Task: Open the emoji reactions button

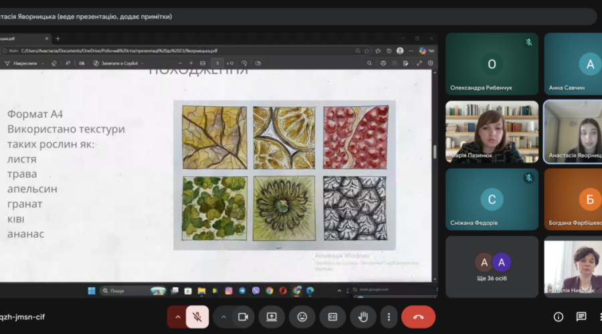Action: coord(302,317)
